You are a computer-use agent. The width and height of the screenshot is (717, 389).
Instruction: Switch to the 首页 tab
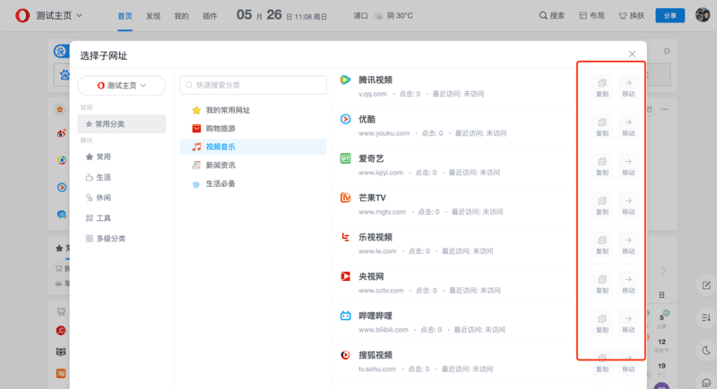[125, 16]
